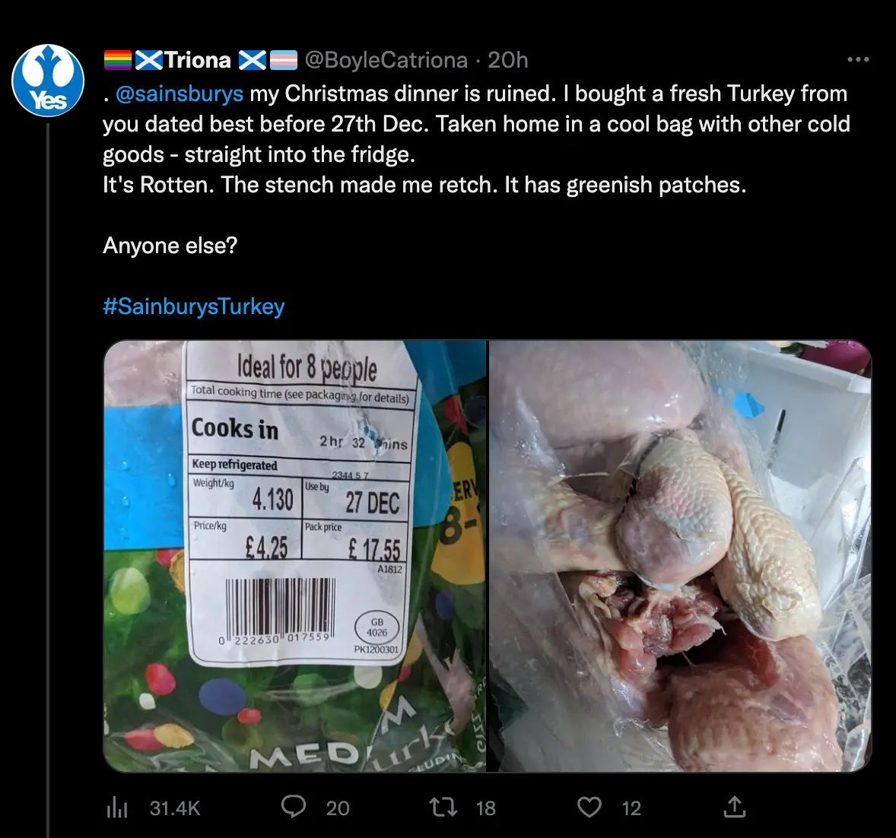
Task: View analytics via the bar chart icon
Action: (x=116, y=808)
